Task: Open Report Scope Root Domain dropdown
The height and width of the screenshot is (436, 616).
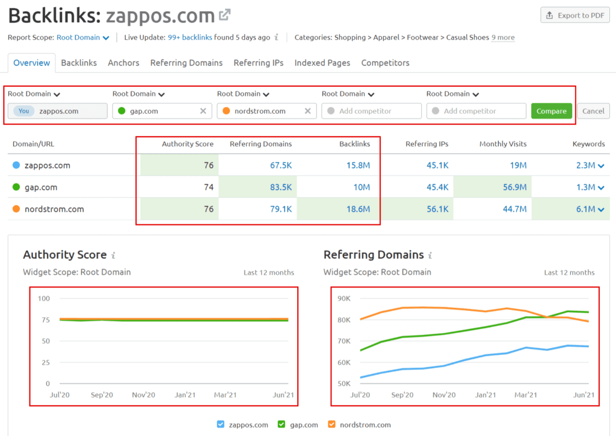Action: (83, 37)
